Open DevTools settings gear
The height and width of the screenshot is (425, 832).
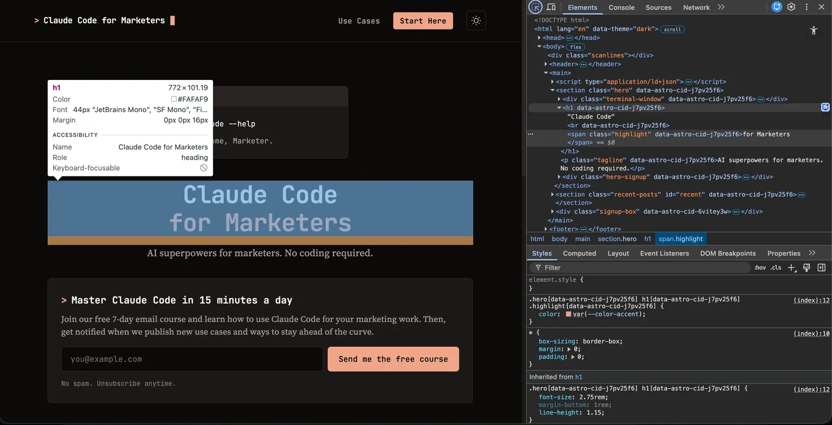pyautogui.click(x=791, y=7)
